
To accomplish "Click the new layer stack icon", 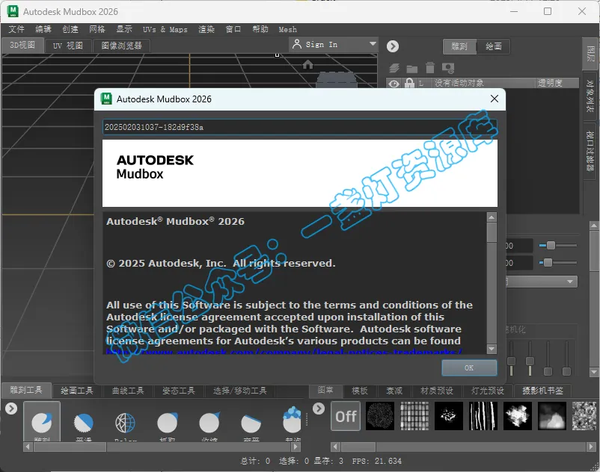I will (394, 69).
